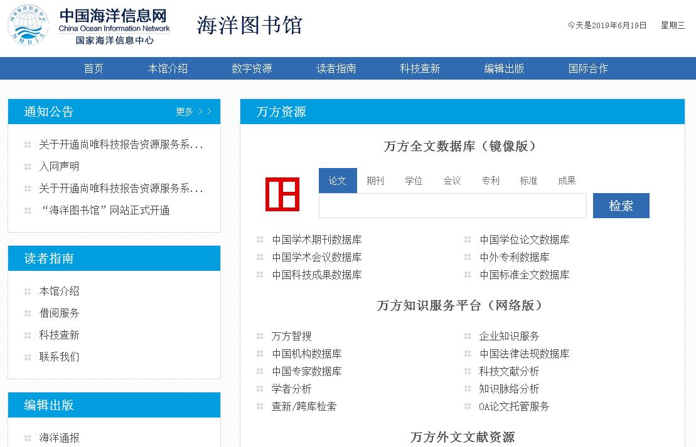This screenshot has width=696, height=447.
Task: Click the red Wanfang database logo icon
Action: coord(282,194)
